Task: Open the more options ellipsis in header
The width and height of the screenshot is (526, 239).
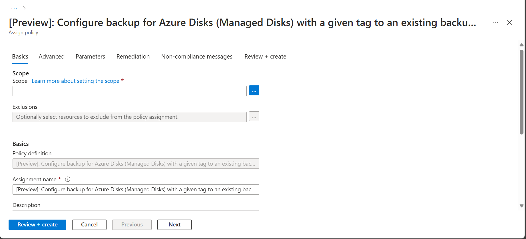Action: pyautogui.click(x=496, y=23)
